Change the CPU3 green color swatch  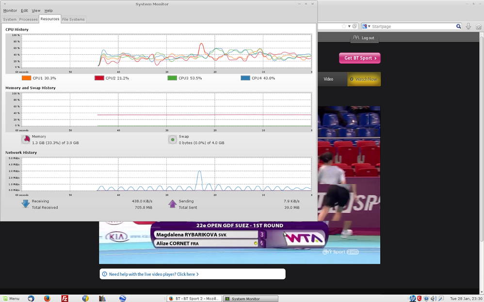coord(172,78)
